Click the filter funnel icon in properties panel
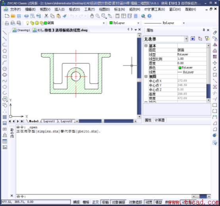The image size is (220, 206). (x=207, y=39)
